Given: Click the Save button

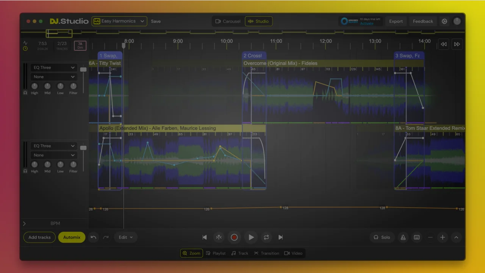Looking at the screenshot, I should coord(156,21).
